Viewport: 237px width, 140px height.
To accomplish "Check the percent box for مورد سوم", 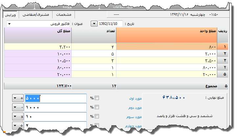I will 97,116.
